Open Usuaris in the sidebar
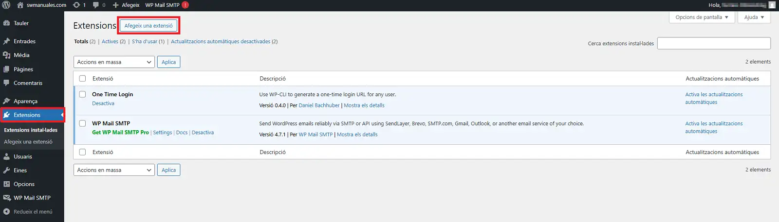This screenshot has width=779, height=222. pos(23,156)
